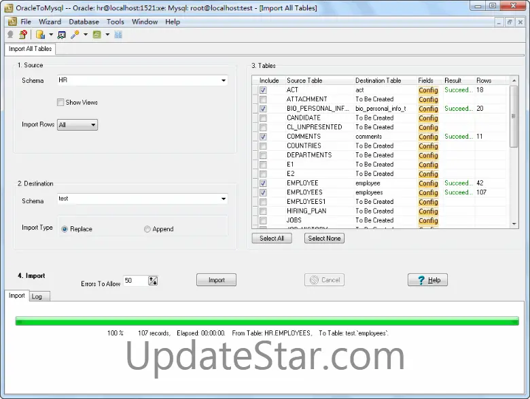Click the Select All button
Screen dimensions: 530x399
click(x=272, y=239)
